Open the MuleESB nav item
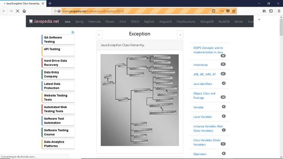 tap(224, 22)
